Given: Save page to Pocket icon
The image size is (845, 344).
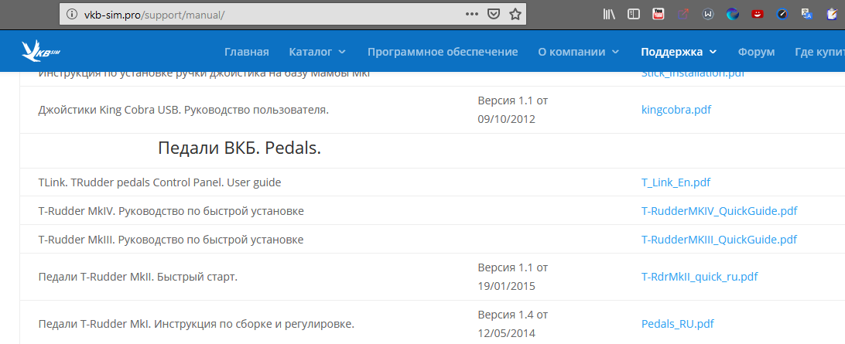Looking at the screenshot, I should 493,15.
